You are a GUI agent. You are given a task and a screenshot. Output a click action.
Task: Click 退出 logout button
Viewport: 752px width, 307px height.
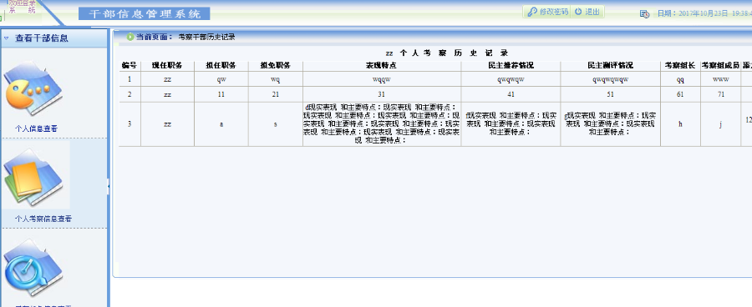(x=587, y=12)
